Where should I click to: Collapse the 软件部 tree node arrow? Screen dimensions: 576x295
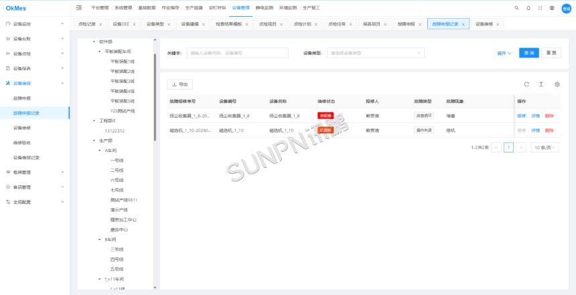[94, 42]
